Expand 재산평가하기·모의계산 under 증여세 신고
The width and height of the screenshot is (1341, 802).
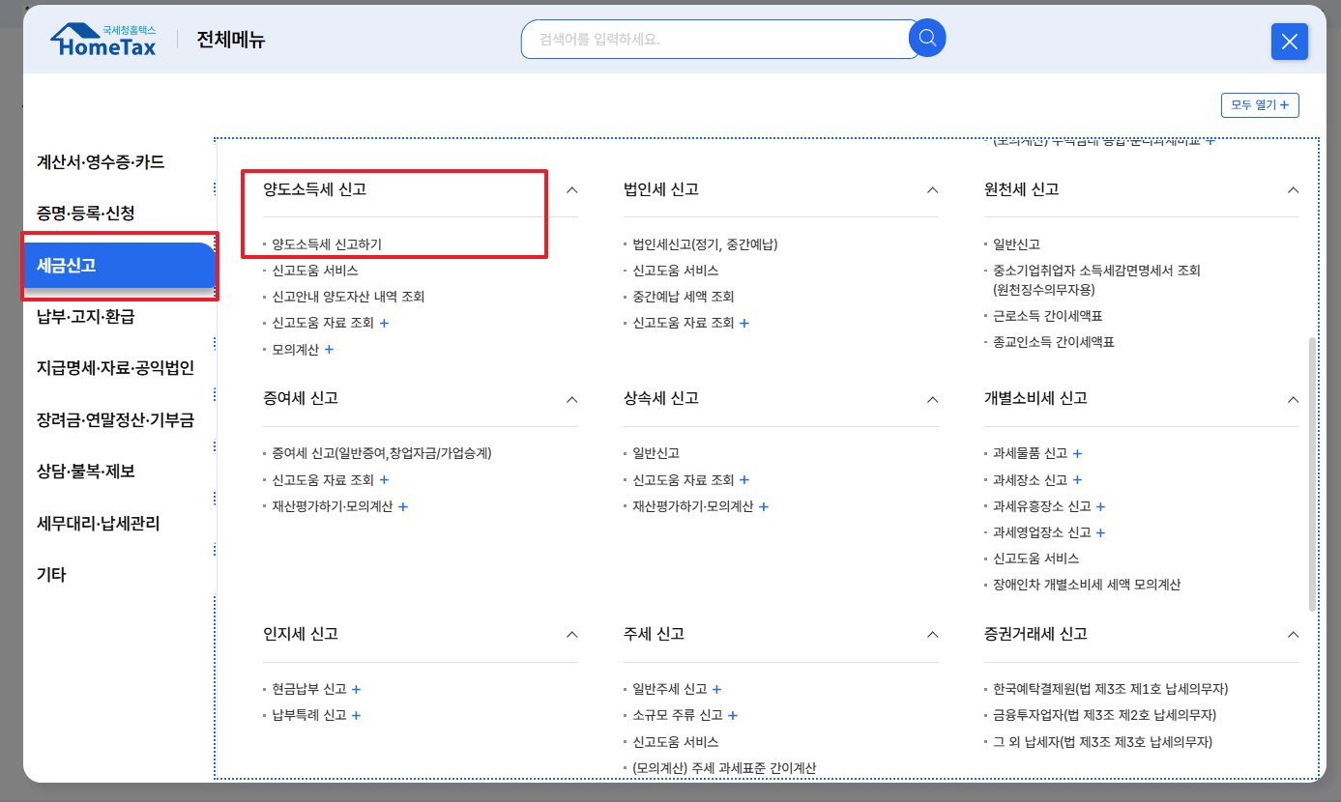click(403, 505)
